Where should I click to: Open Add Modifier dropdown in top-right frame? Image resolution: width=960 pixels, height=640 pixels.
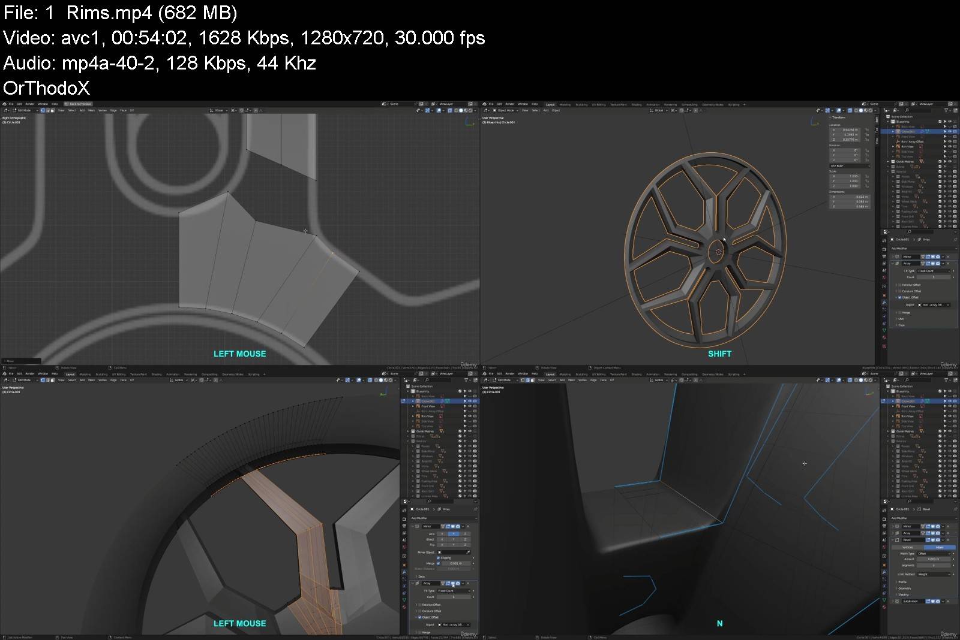click(x=923, y=249)
